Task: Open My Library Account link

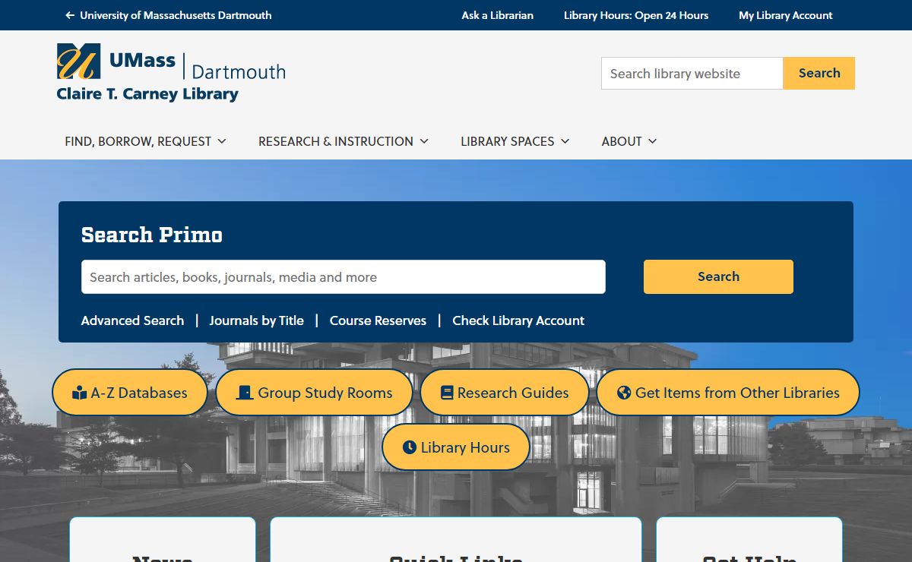Action: (786, 15)
